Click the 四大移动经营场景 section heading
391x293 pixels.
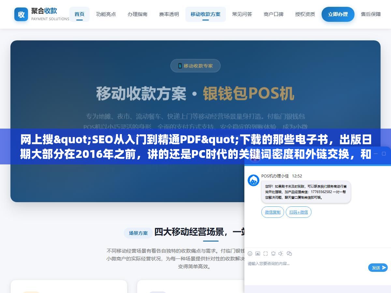pos(199,232)
